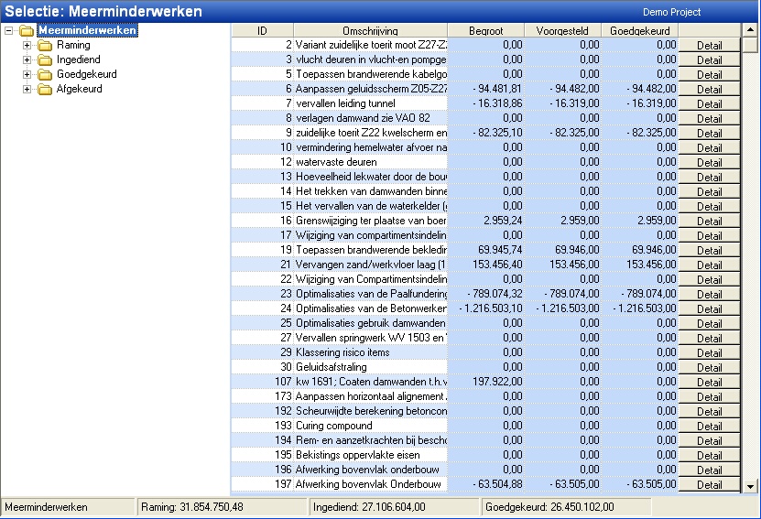This screenshot has height=519, width=761.
Task: Select 'Het trekken van damwanden' row
Action: (x=370, y=191)
